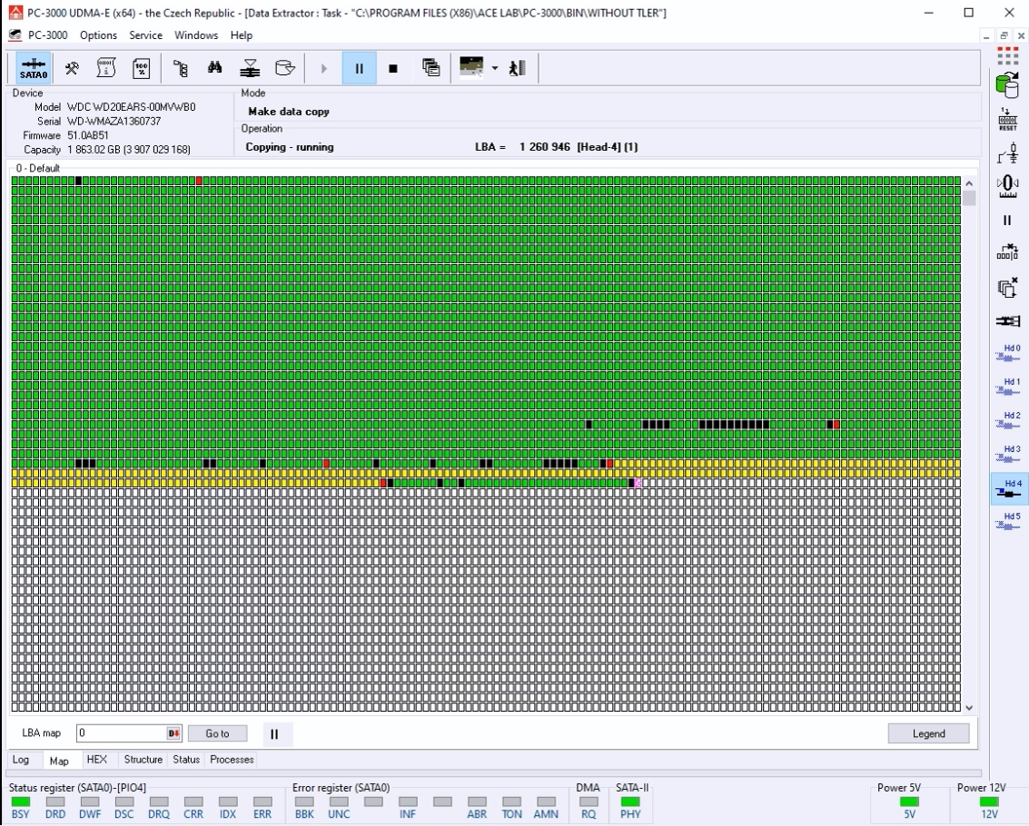
Task: Expand the dropdown arrow beside map image icon
Action: [x=495, y=68]
